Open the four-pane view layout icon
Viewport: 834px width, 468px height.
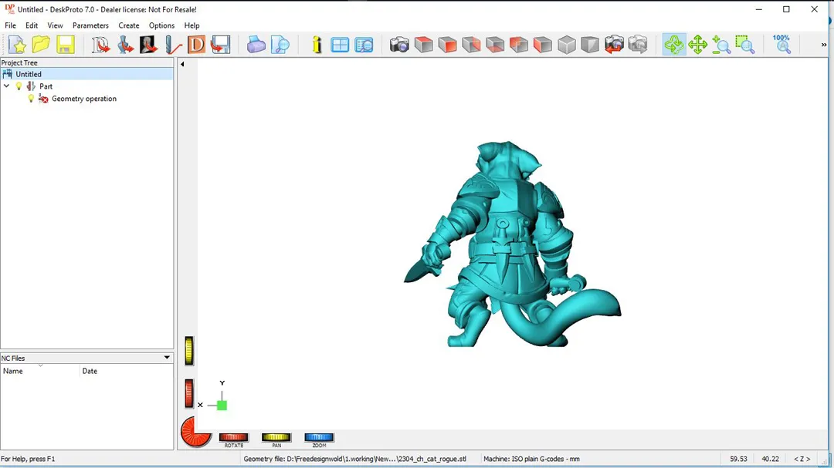click(x=340, y=45)
